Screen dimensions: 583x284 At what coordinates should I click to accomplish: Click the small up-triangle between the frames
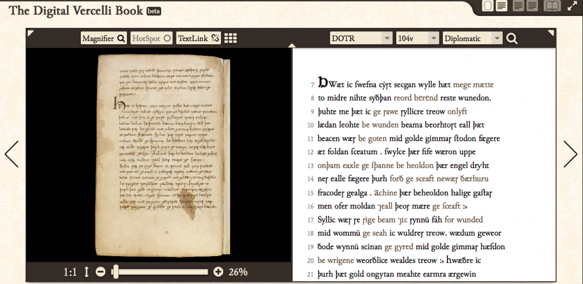coord(292,46)
